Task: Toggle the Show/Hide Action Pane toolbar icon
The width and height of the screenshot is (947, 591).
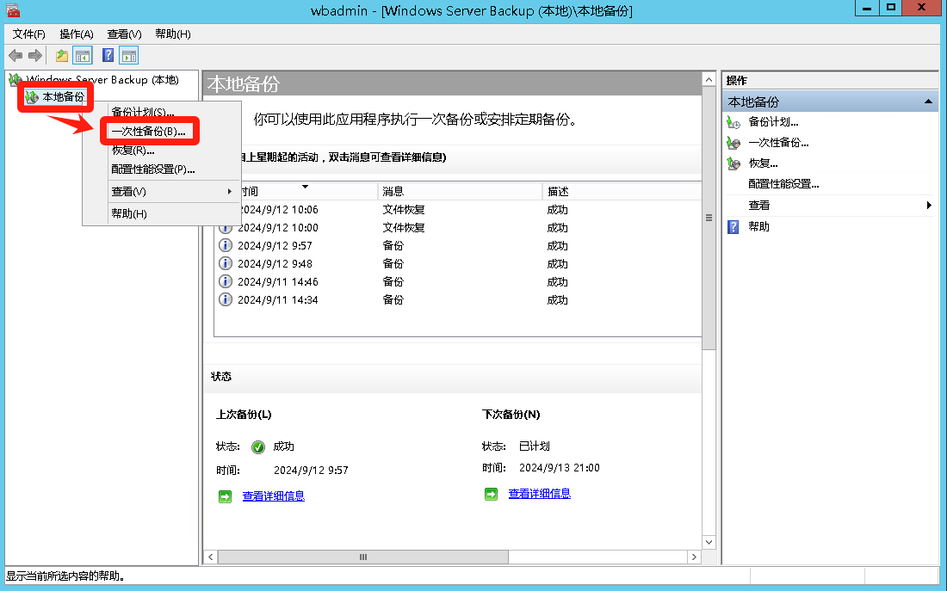Action: coord(129,56)
